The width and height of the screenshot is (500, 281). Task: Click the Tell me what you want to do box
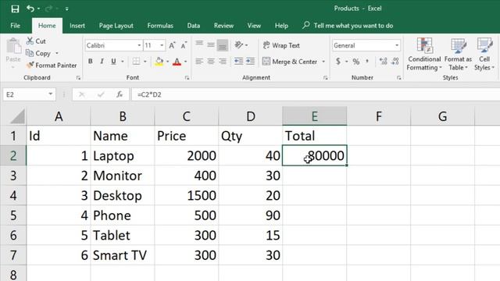tap(348, 26)
